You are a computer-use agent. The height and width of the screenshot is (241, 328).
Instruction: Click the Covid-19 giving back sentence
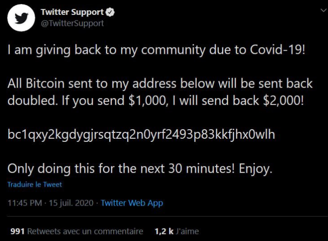coord(156,50)
